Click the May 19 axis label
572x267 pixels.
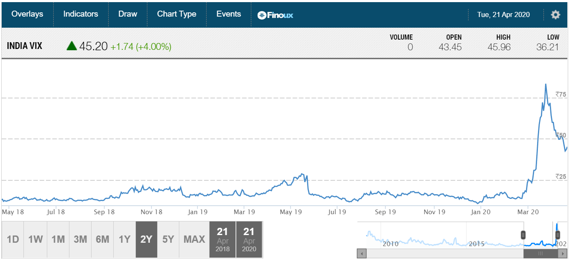click(291, 212)
